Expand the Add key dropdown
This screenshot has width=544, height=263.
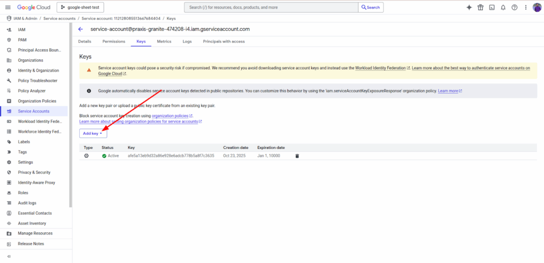tap(93, 133)
